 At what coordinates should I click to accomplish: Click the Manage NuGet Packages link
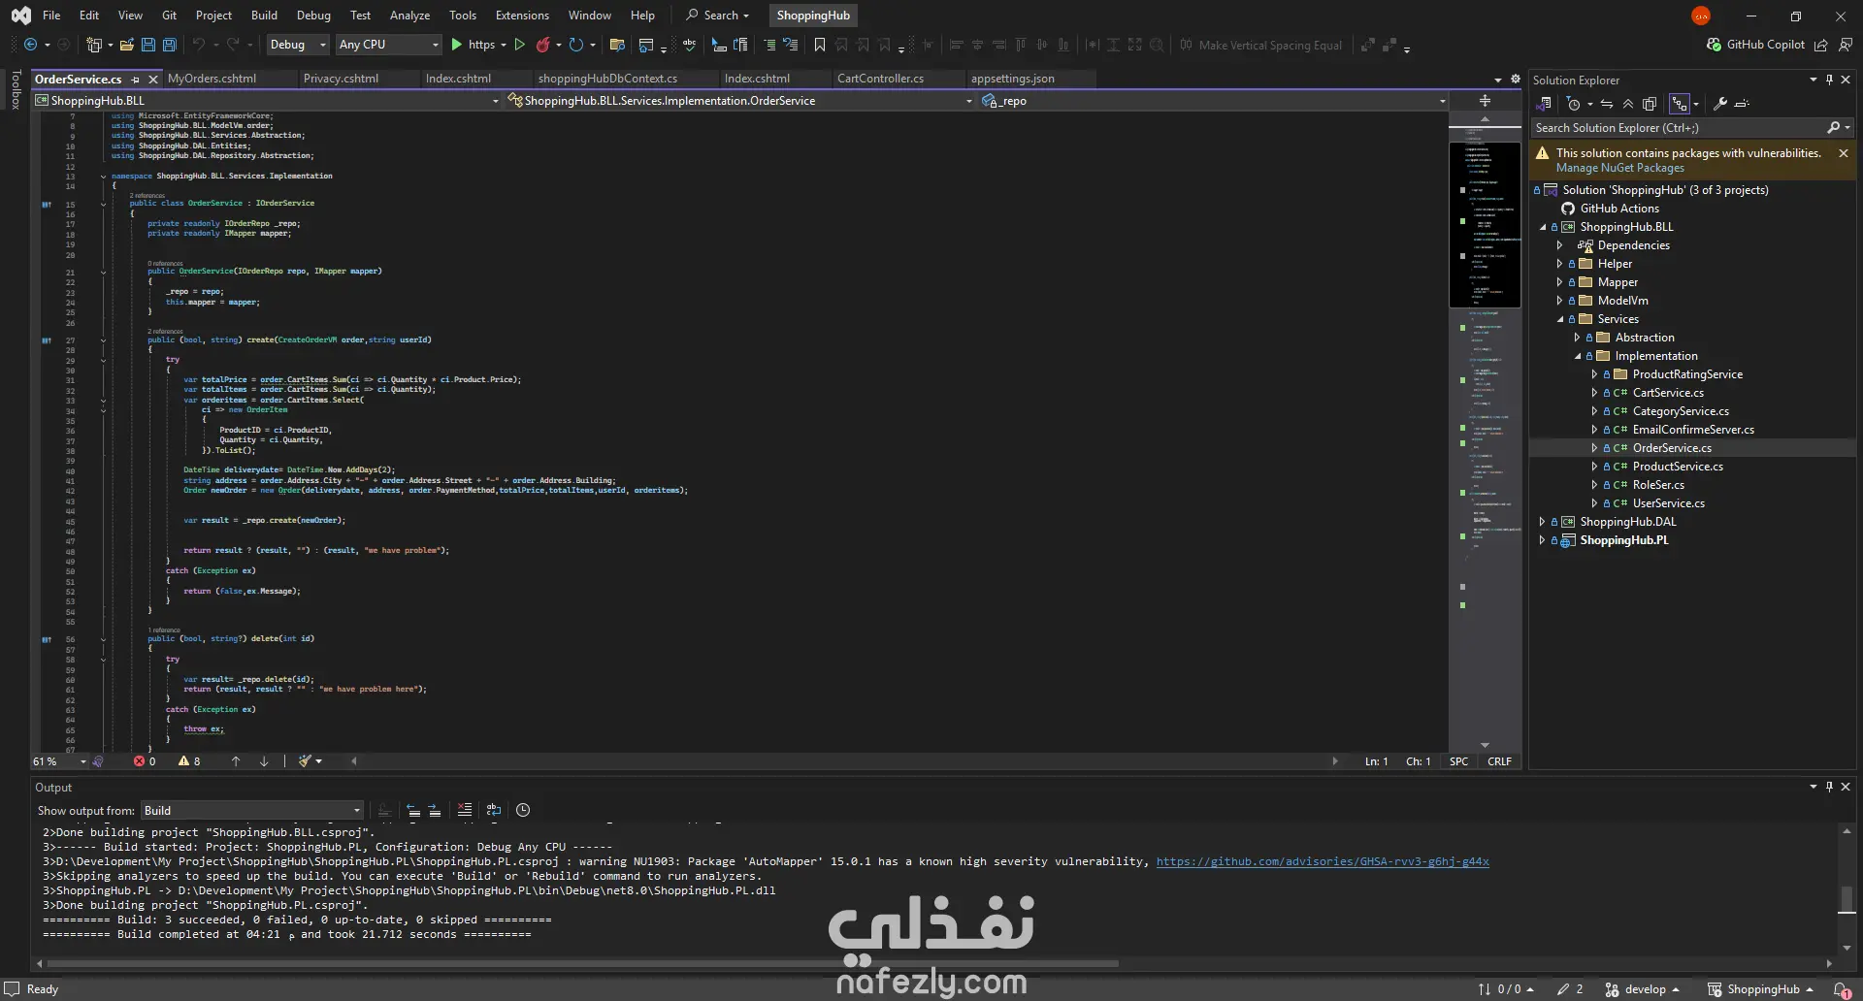(1620, 168)
